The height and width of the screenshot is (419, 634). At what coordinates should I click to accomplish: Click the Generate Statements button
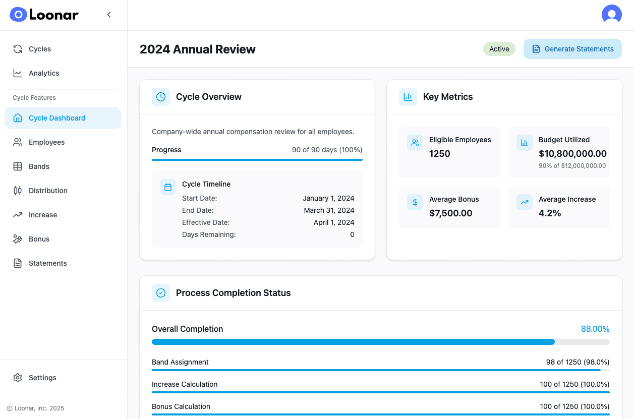pos(572,49)
